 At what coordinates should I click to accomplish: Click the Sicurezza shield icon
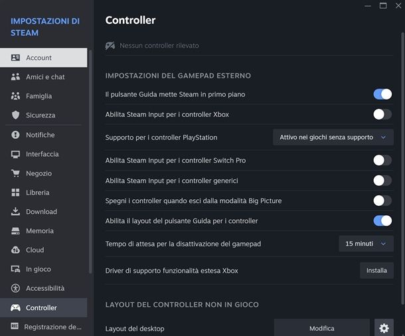tap(15, 116)
